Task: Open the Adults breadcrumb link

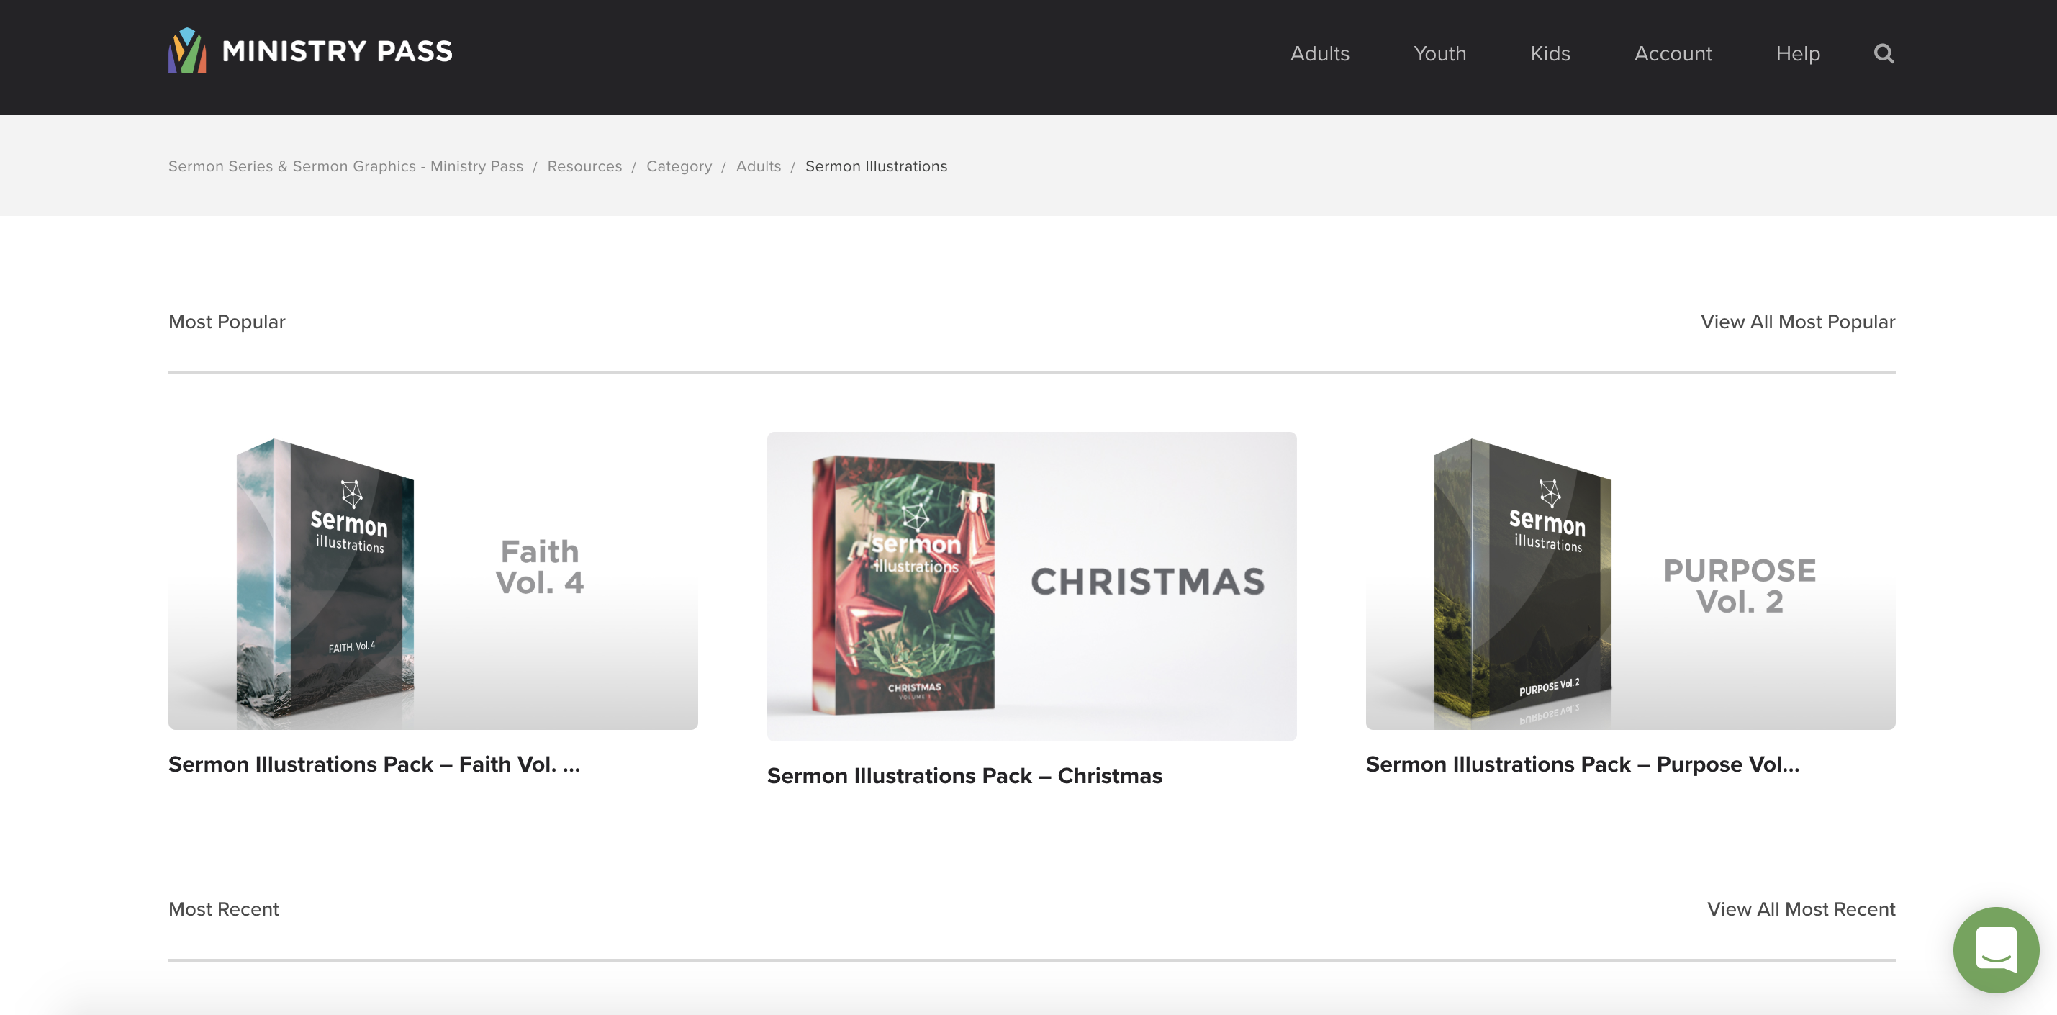Action: (x=758, y=166)
